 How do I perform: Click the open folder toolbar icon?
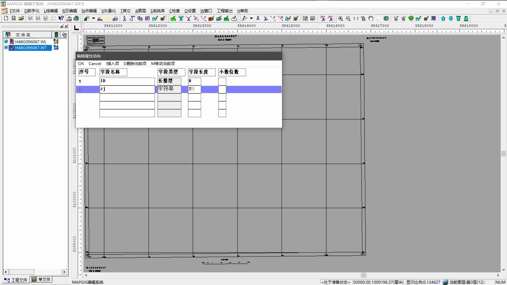tap(21, 18)
